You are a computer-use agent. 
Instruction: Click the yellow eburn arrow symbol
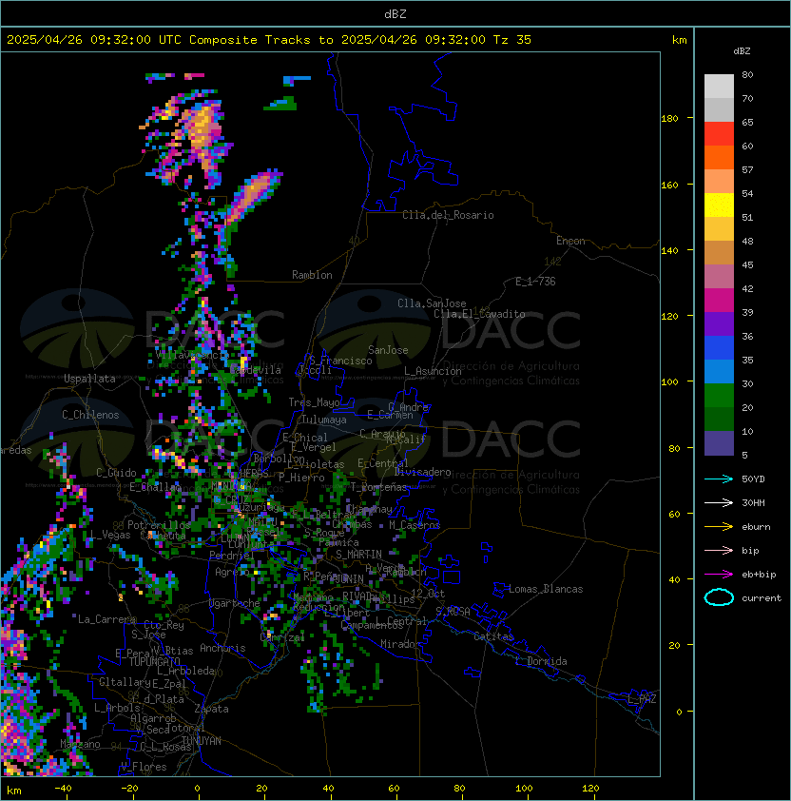pyautogui.click(x=719, y=527)
